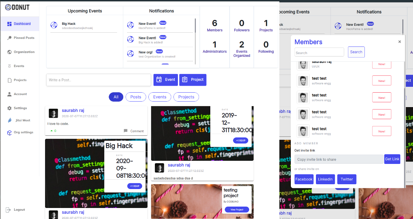Launch Jitsi Meet from the sidebar
The width and height of the screenshot is (413, 219).
20,121
